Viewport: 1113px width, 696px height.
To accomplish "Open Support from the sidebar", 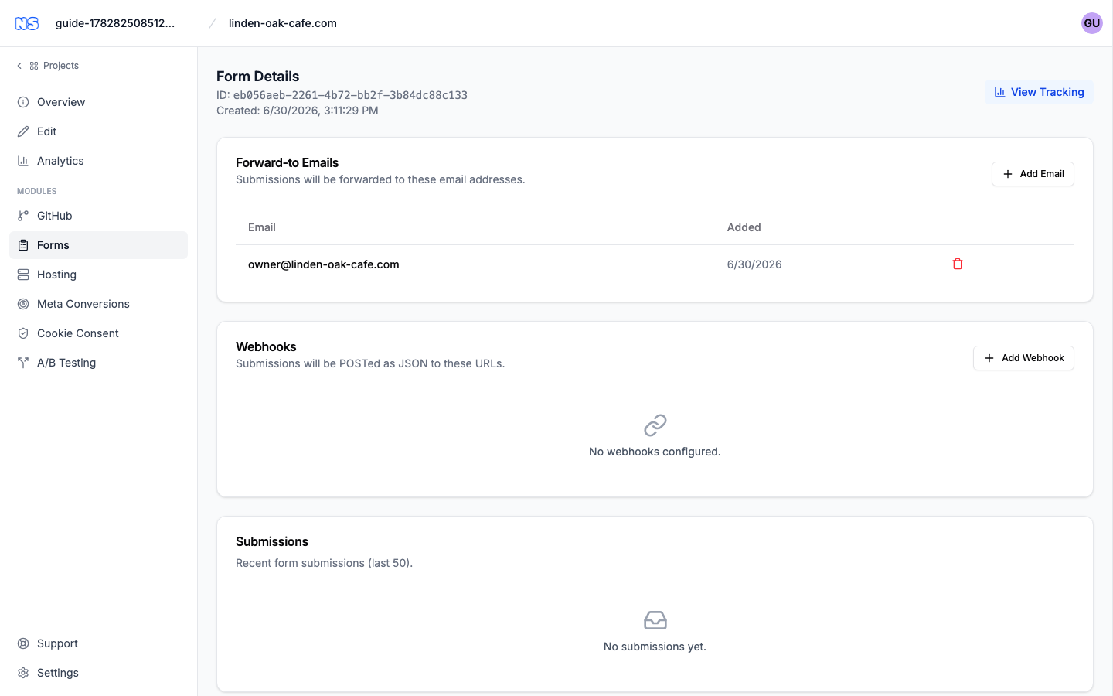I will pos(98,643).
